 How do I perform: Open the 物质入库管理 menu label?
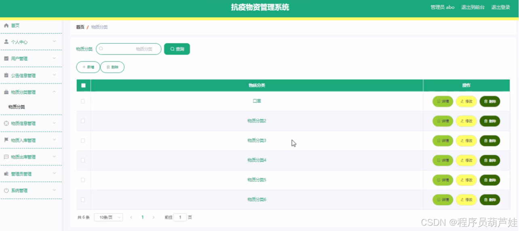23,140
